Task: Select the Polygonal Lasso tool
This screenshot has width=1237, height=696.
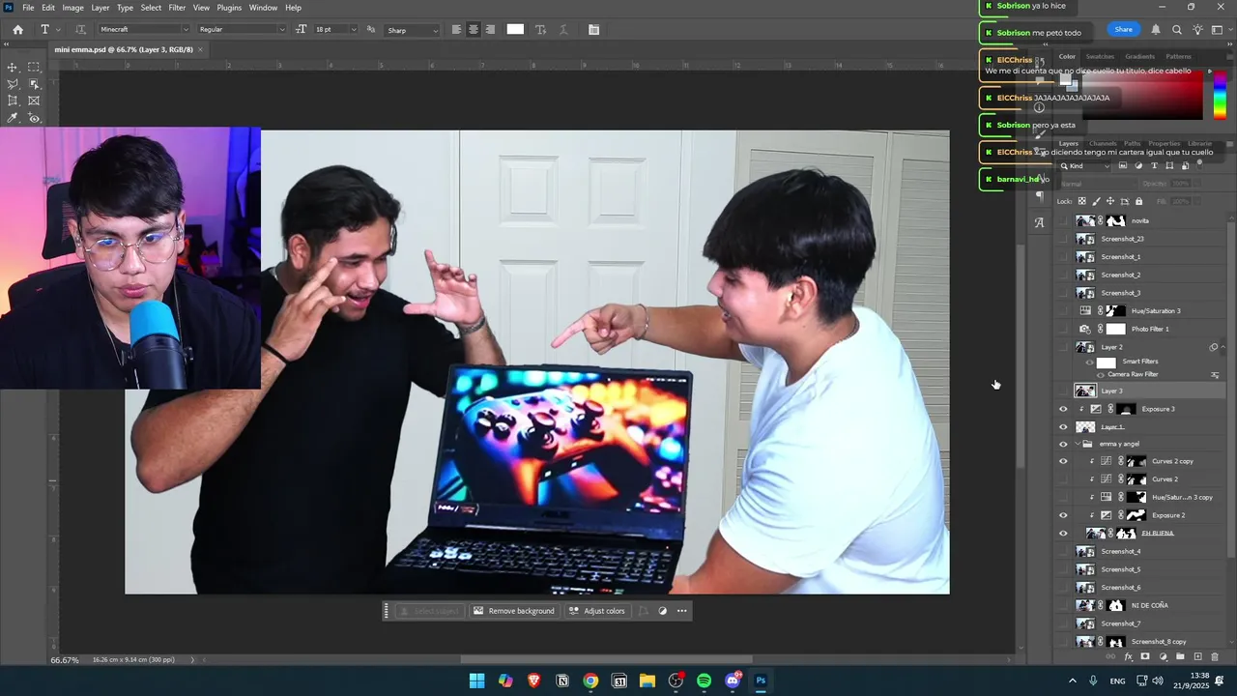Action: tap(13, 84)
